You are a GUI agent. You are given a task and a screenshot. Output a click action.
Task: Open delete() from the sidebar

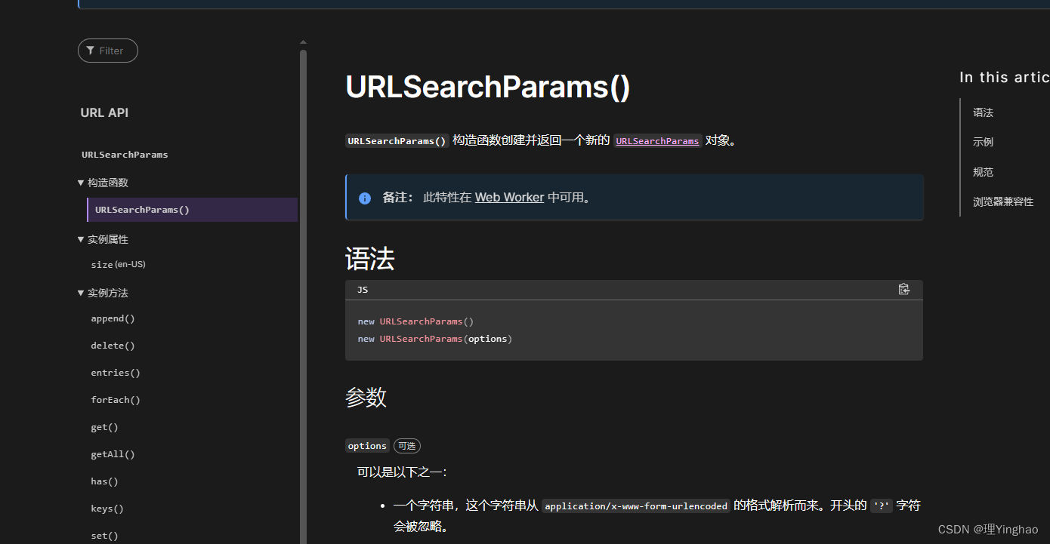[113, 345]
